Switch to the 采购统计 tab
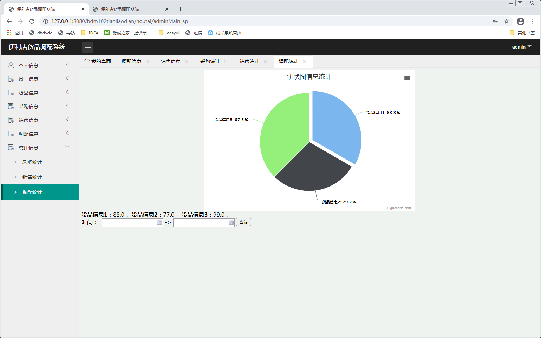 [x=210, y=61]
